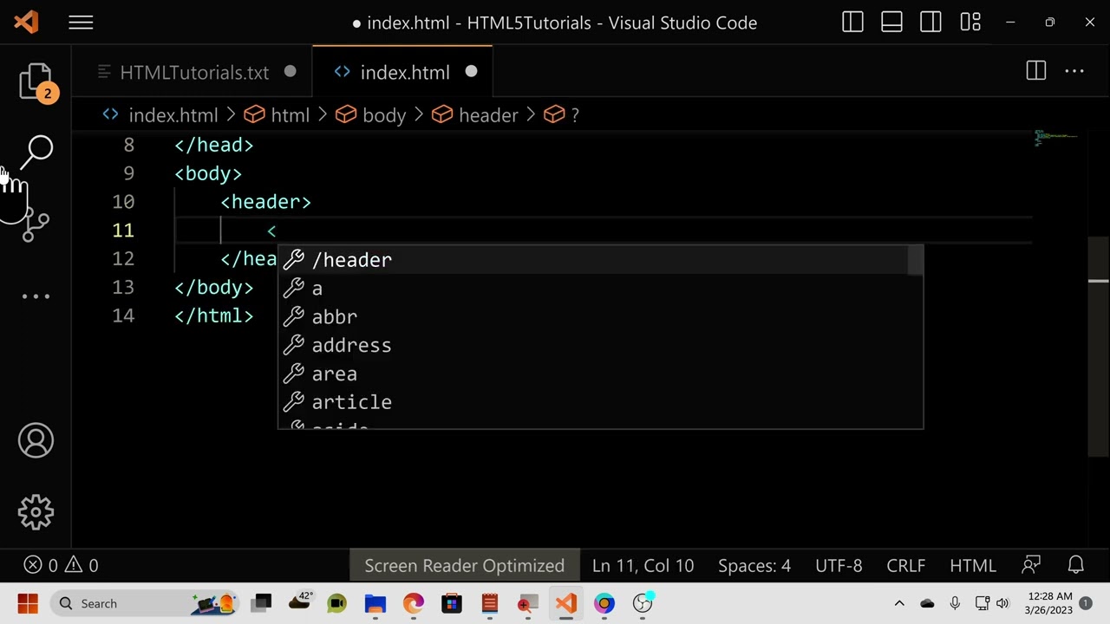The image size is (1110, 624).
Task: Open the weather widget on the taskbar
Action: tap(300, 601)
